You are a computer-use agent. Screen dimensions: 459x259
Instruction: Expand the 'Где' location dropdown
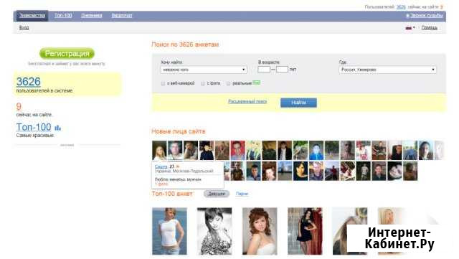click(x=387, y=70)
